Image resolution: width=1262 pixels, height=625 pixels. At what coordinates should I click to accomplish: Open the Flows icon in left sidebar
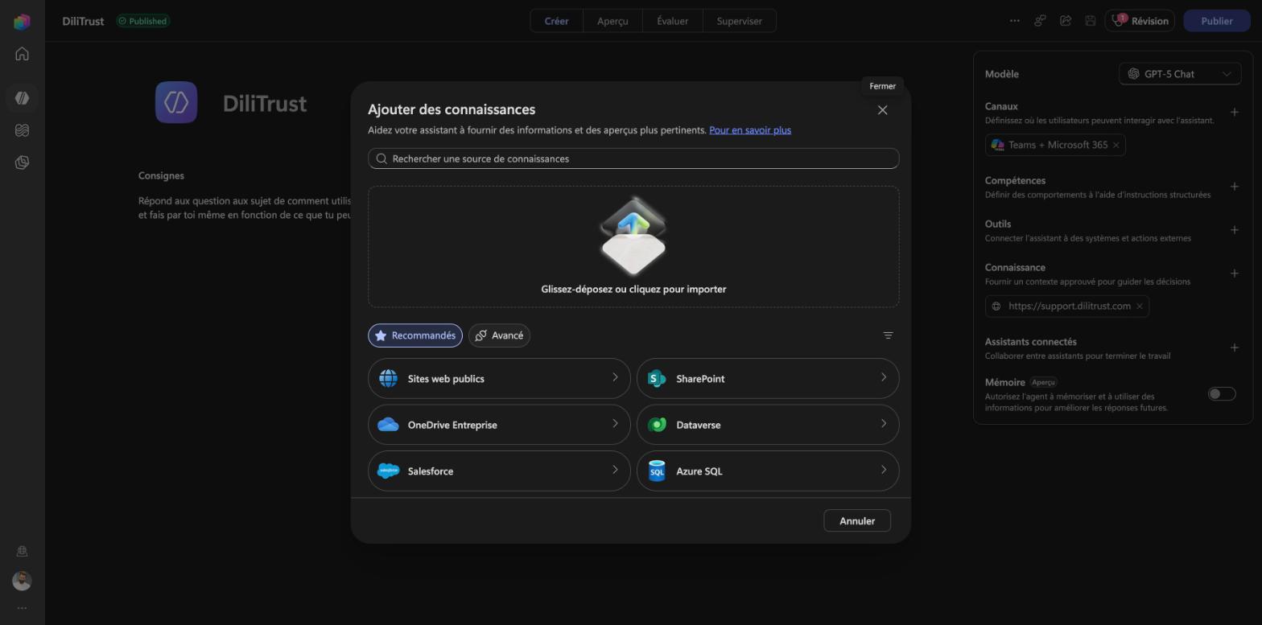pyautogui.click(x=22, y=130)
